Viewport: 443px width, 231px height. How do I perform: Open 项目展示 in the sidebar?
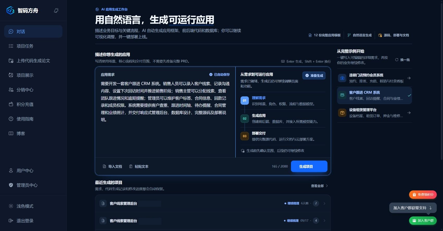pyautogui.click(x=33, y=75)
